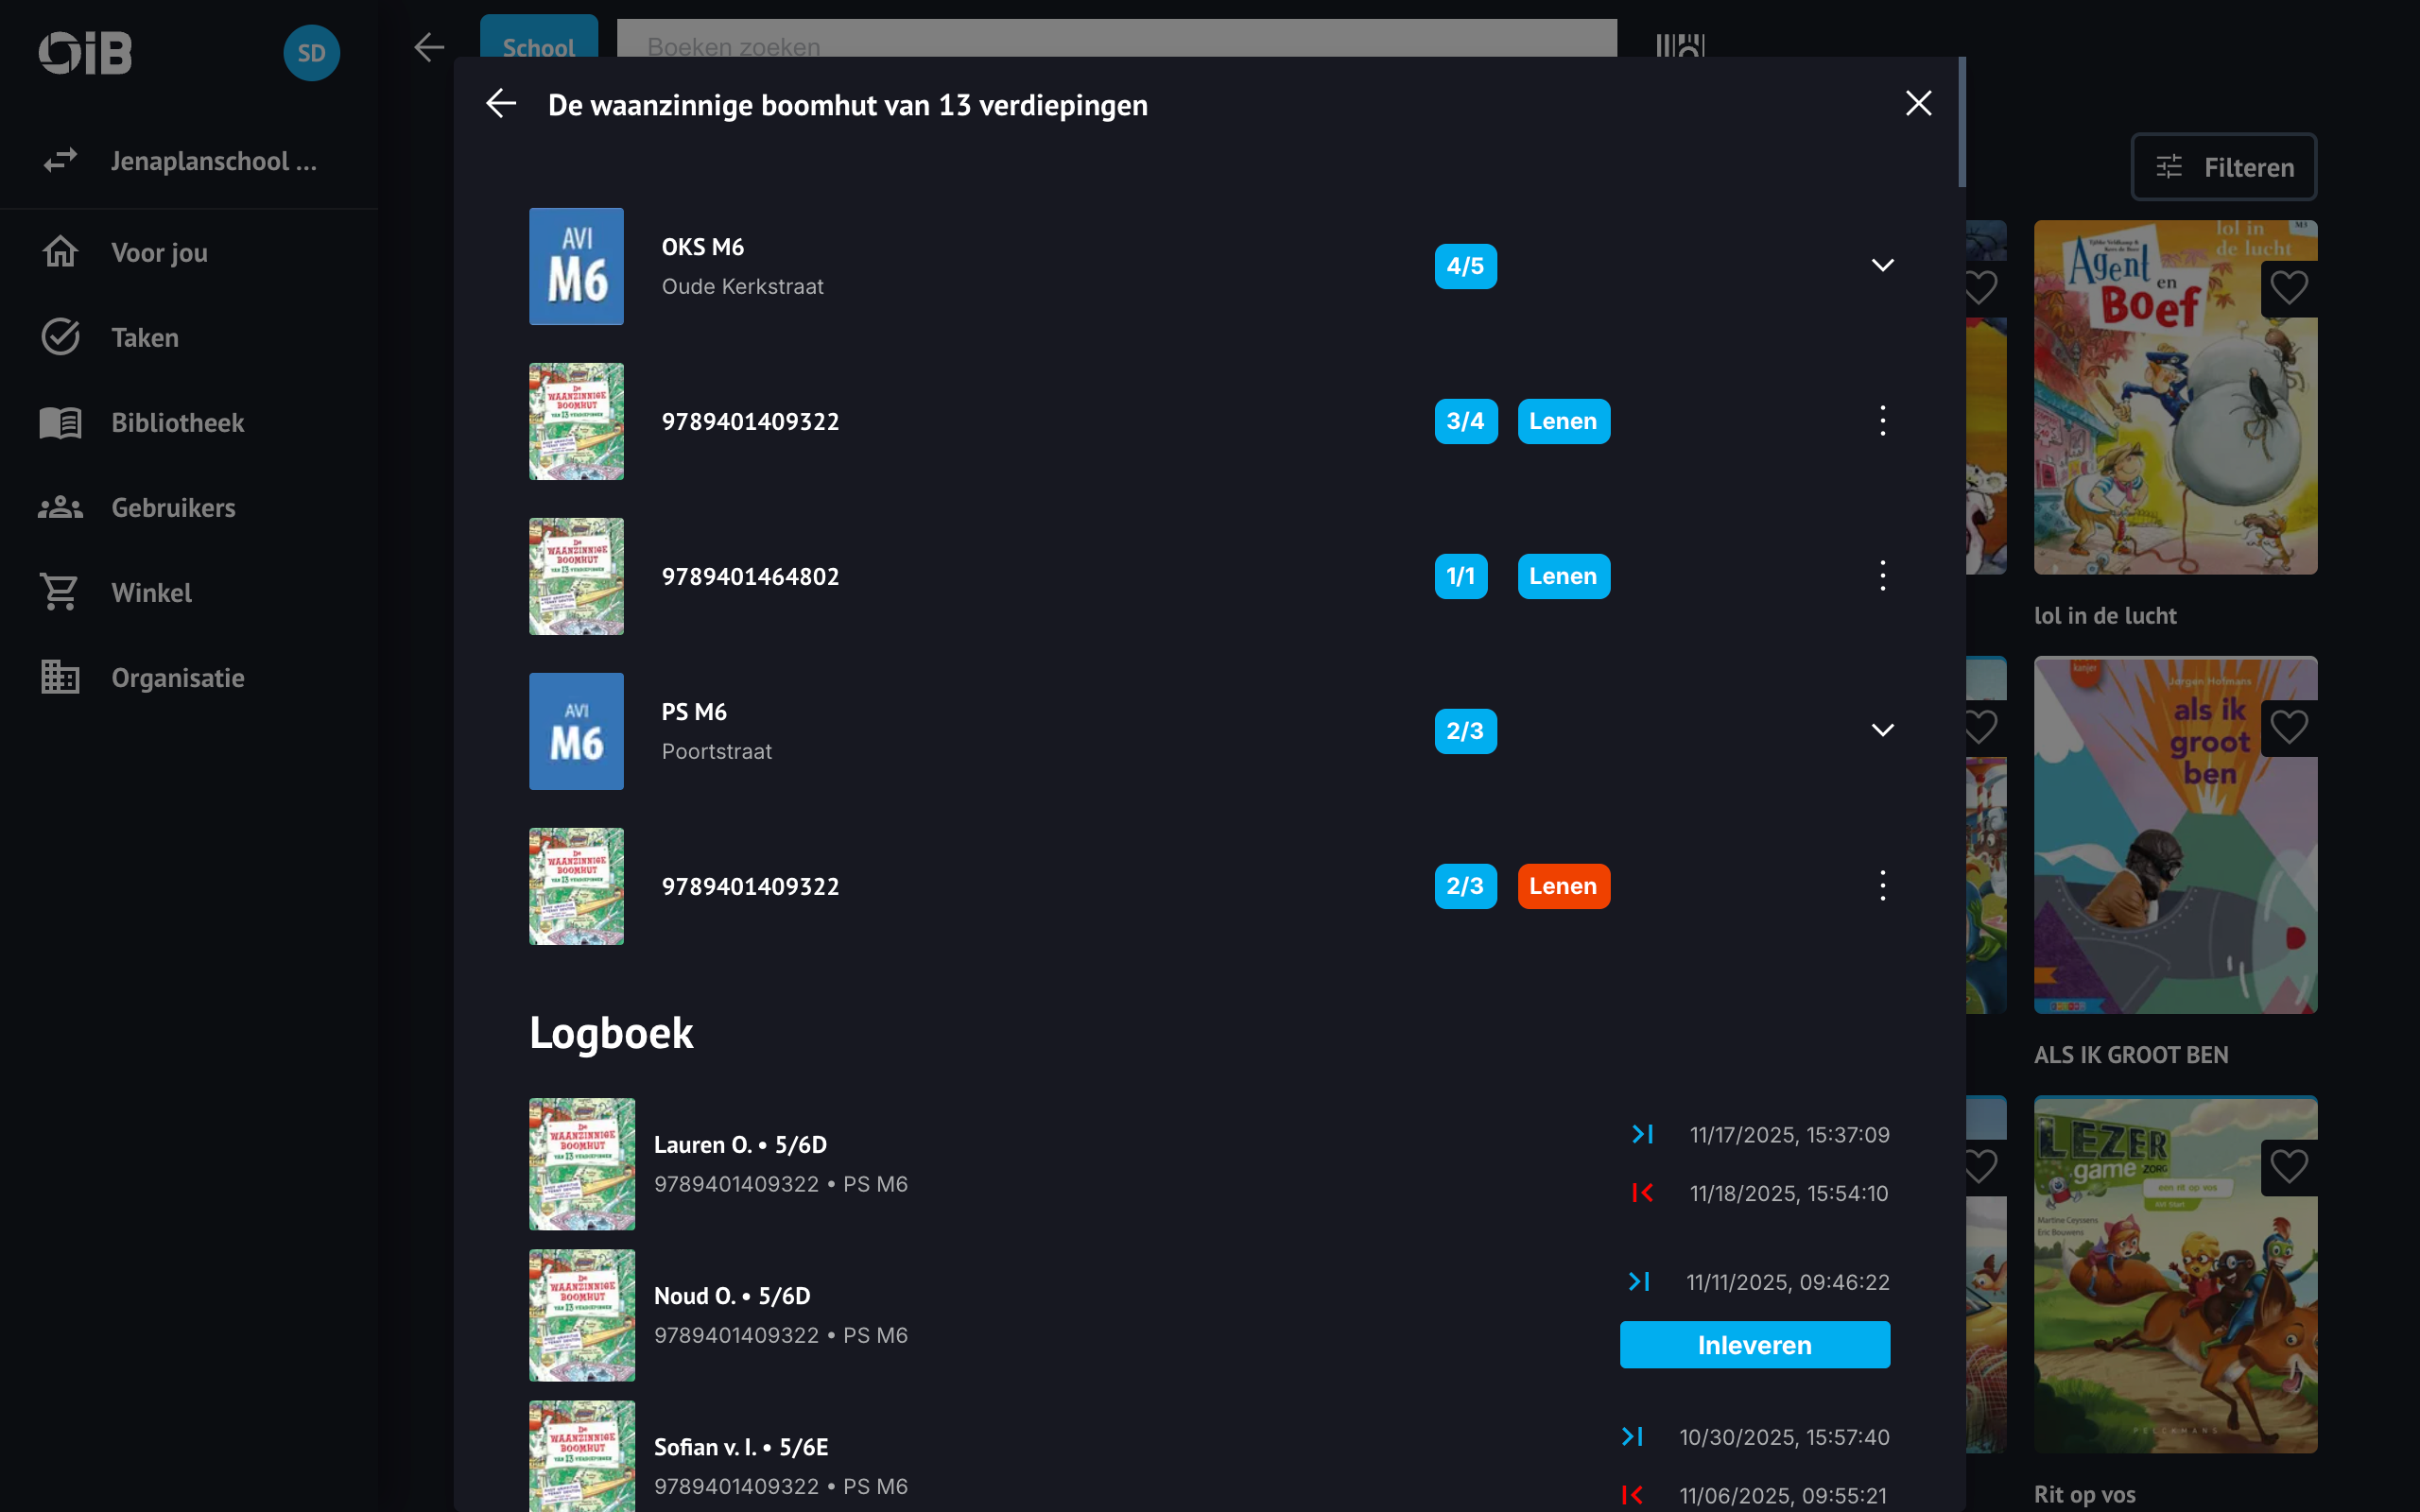The width and height of the screenshot is (2420, 1512).
Task: Open the Filteren filter options
Action: (2224, 167)
